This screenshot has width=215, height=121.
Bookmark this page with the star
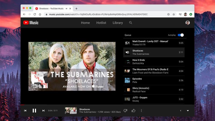(174, 14)
